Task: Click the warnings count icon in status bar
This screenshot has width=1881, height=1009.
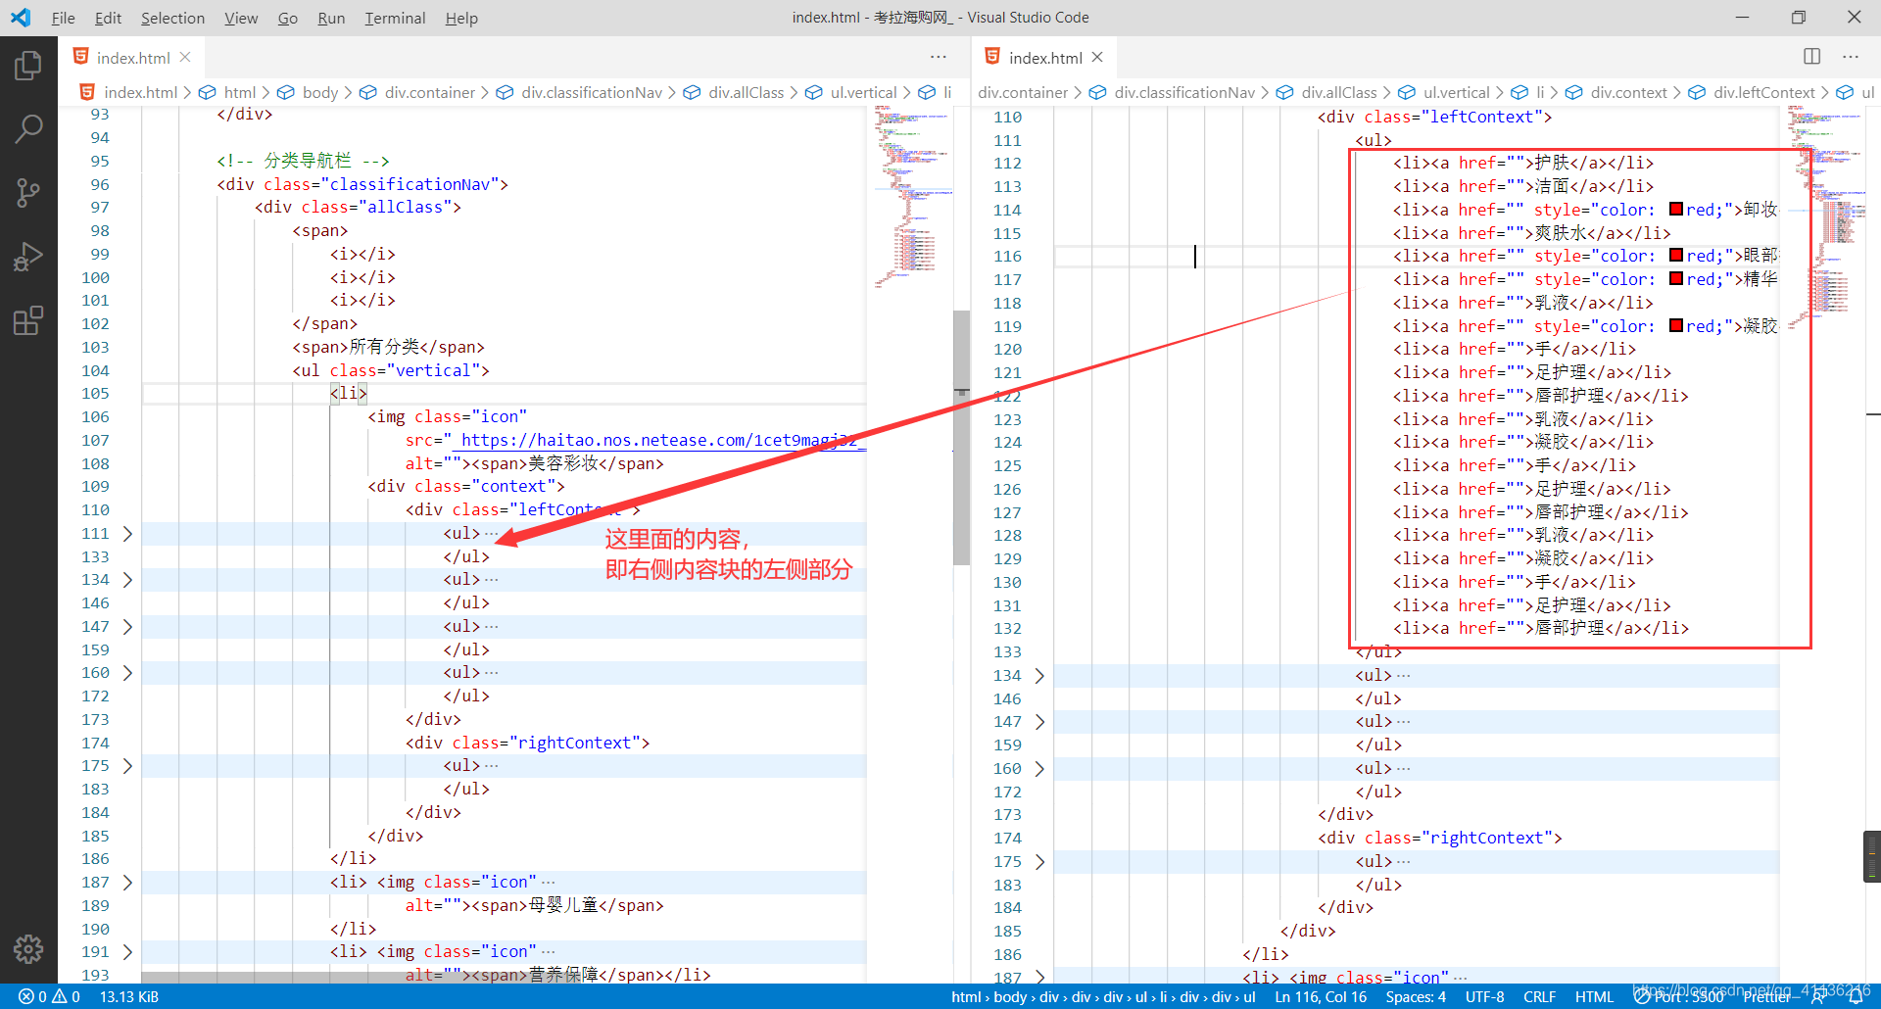Action: point(60,996)
